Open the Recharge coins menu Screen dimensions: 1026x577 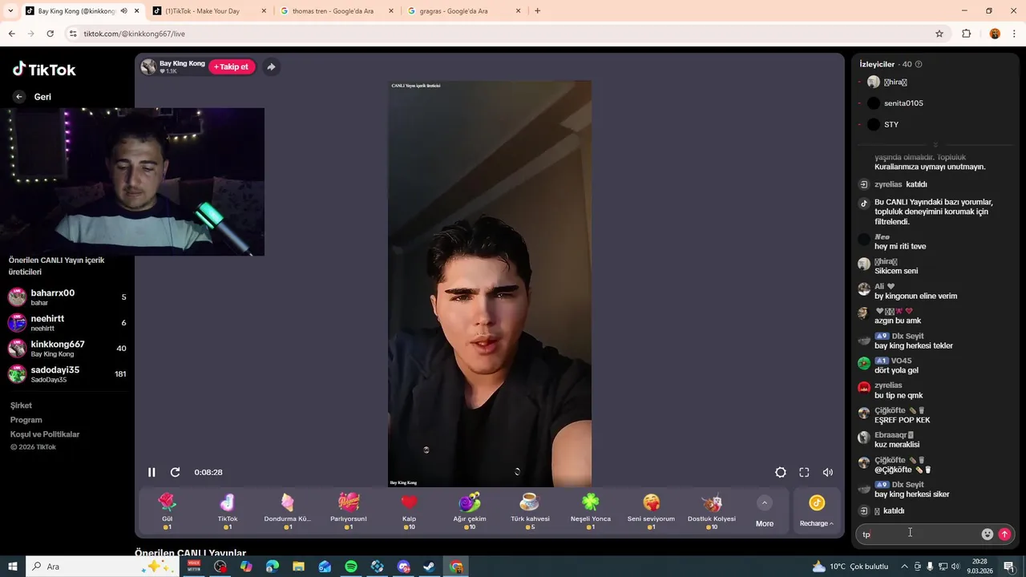tap(817, 511)
